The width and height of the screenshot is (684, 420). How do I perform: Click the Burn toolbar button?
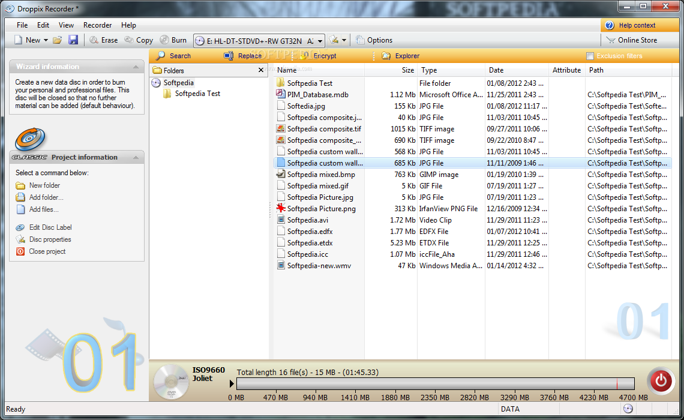click(x=173, y=40)
